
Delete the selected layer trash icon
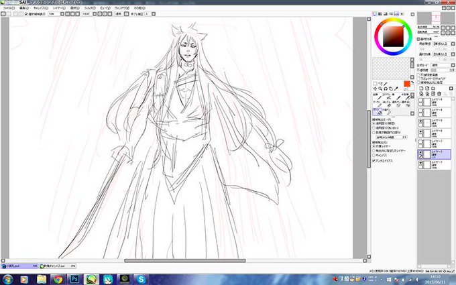point(439,94)
